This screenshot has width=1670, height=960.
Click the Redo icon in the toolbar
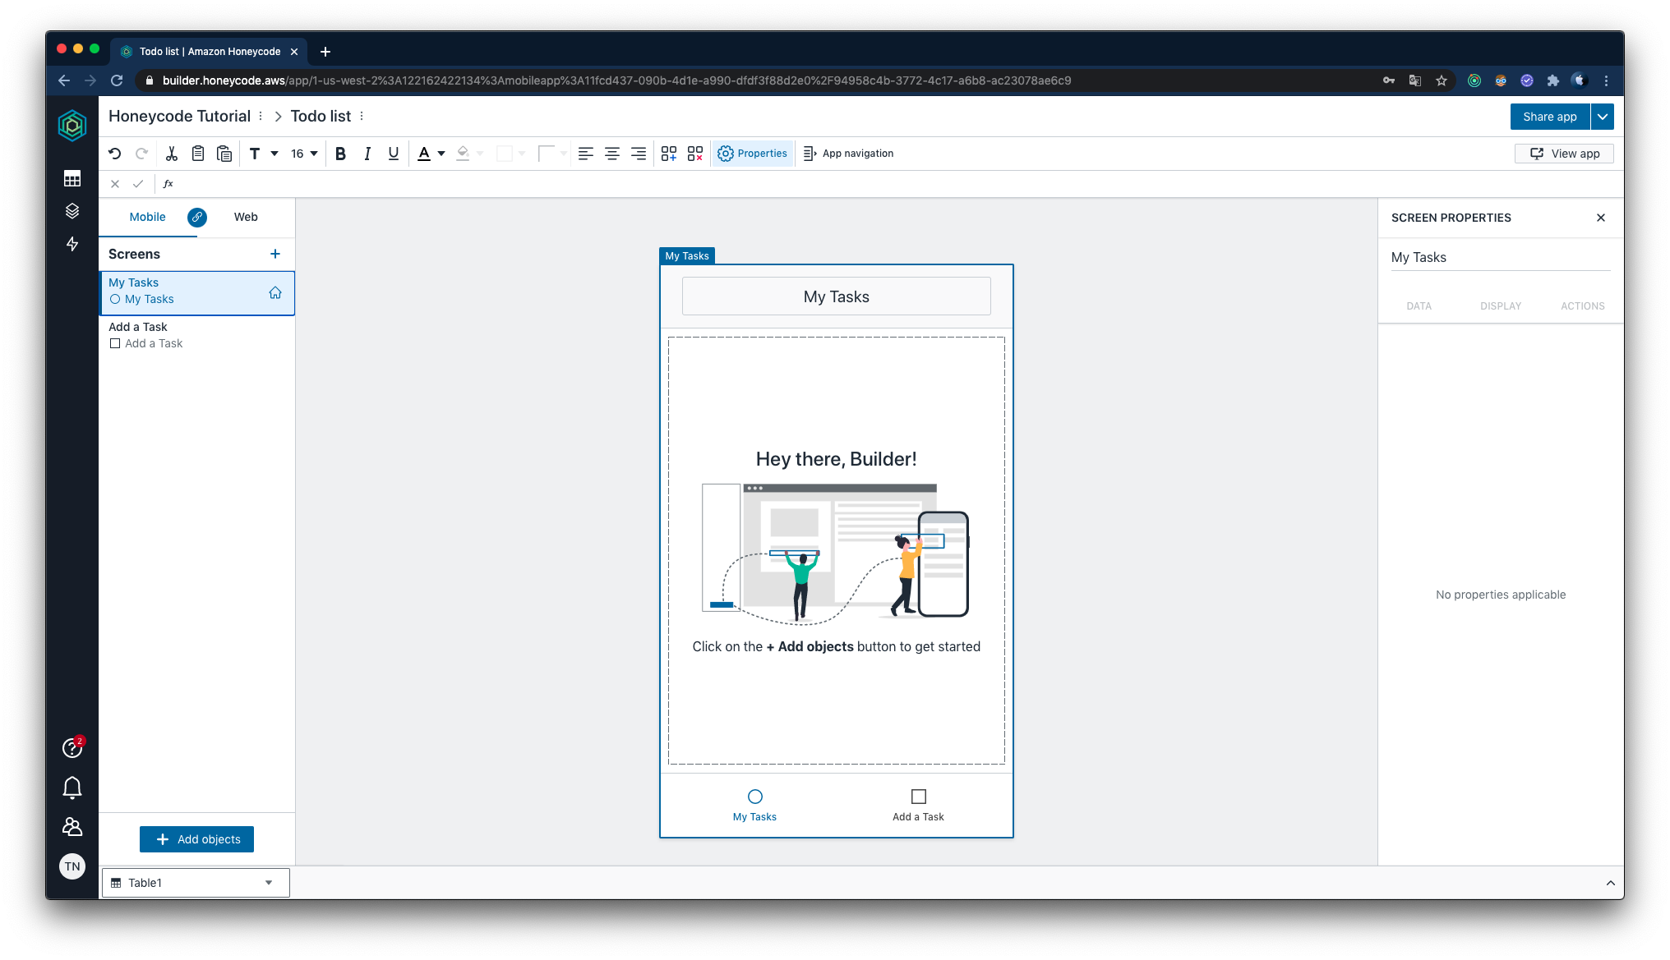tap(141, 154)
